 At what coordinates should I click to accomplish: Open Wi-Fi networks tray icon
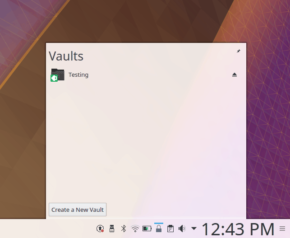(x=135, y=229)
